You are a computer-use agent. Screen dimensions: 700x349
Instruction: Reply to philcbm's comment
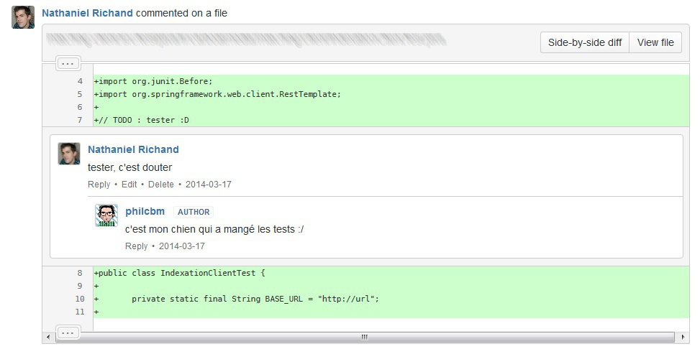(136, 246)
